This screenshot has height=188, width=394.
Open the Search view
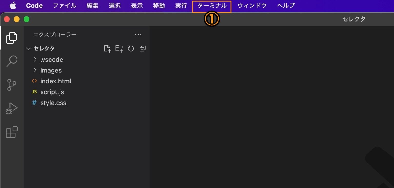[x=12, y=61]
